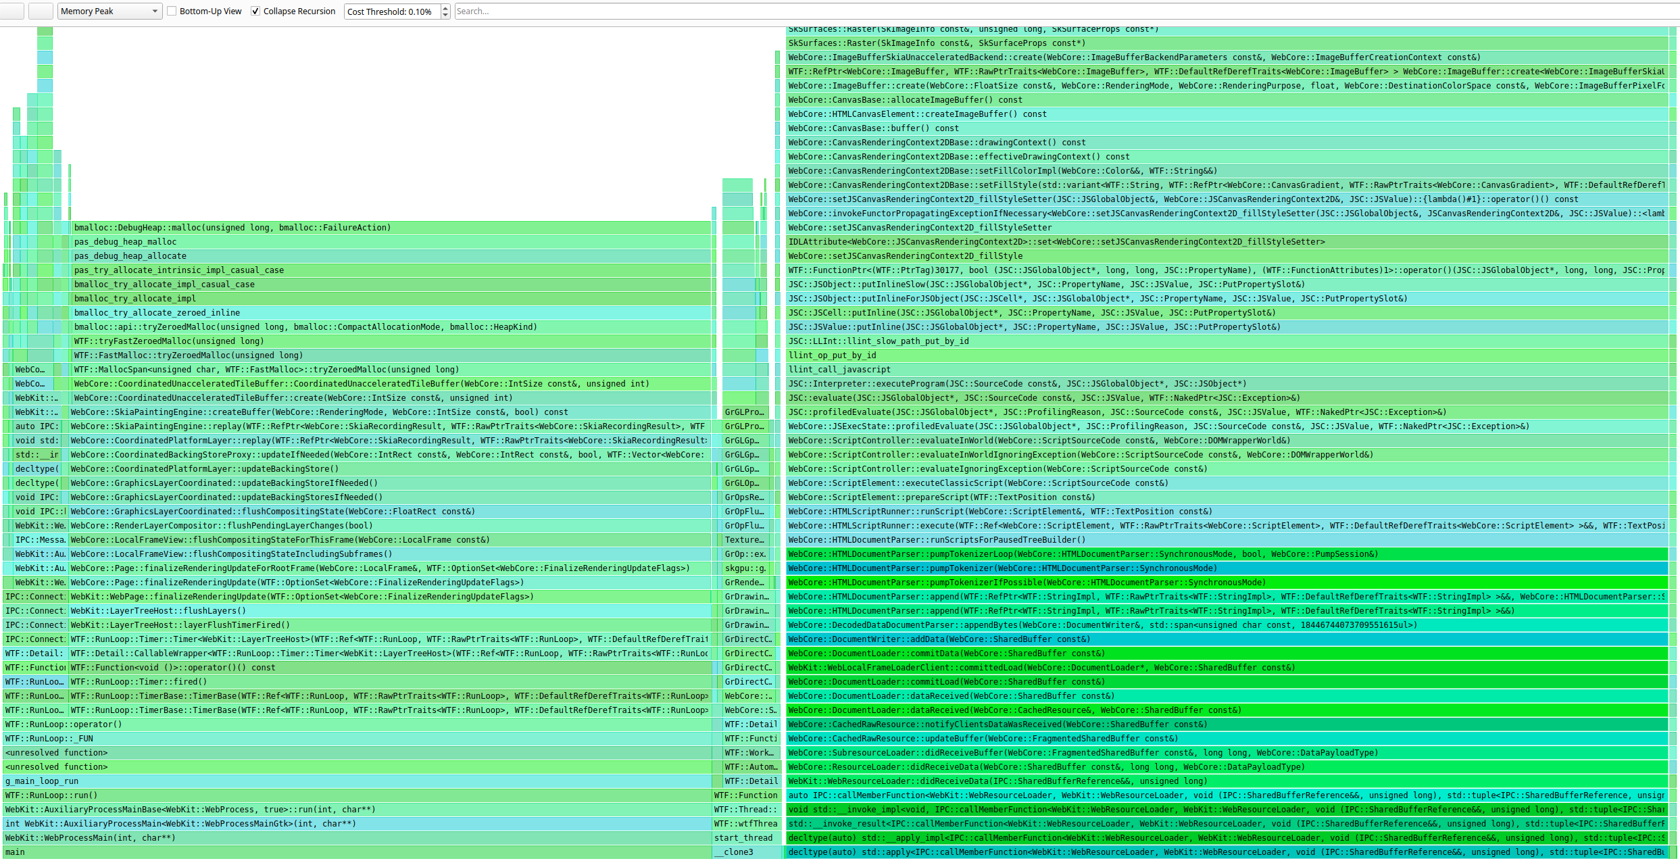Decrease Cost Threshold with down arrow

pos(445,15)
